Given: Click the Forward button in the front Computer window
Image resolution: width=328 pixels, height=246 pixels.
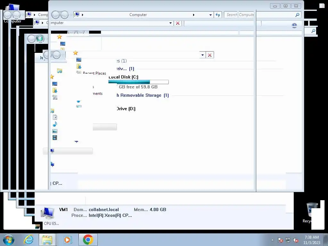Looking at the screenshot, I should point(64,15).
